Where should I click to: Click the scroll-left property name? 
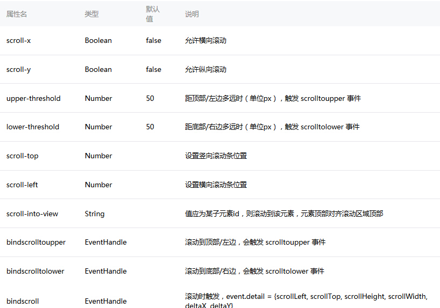coord(22,185)
